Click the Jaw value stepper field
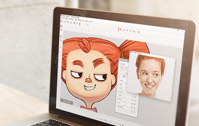This screenshot has width=199, height=126. (x=133, y=108)
